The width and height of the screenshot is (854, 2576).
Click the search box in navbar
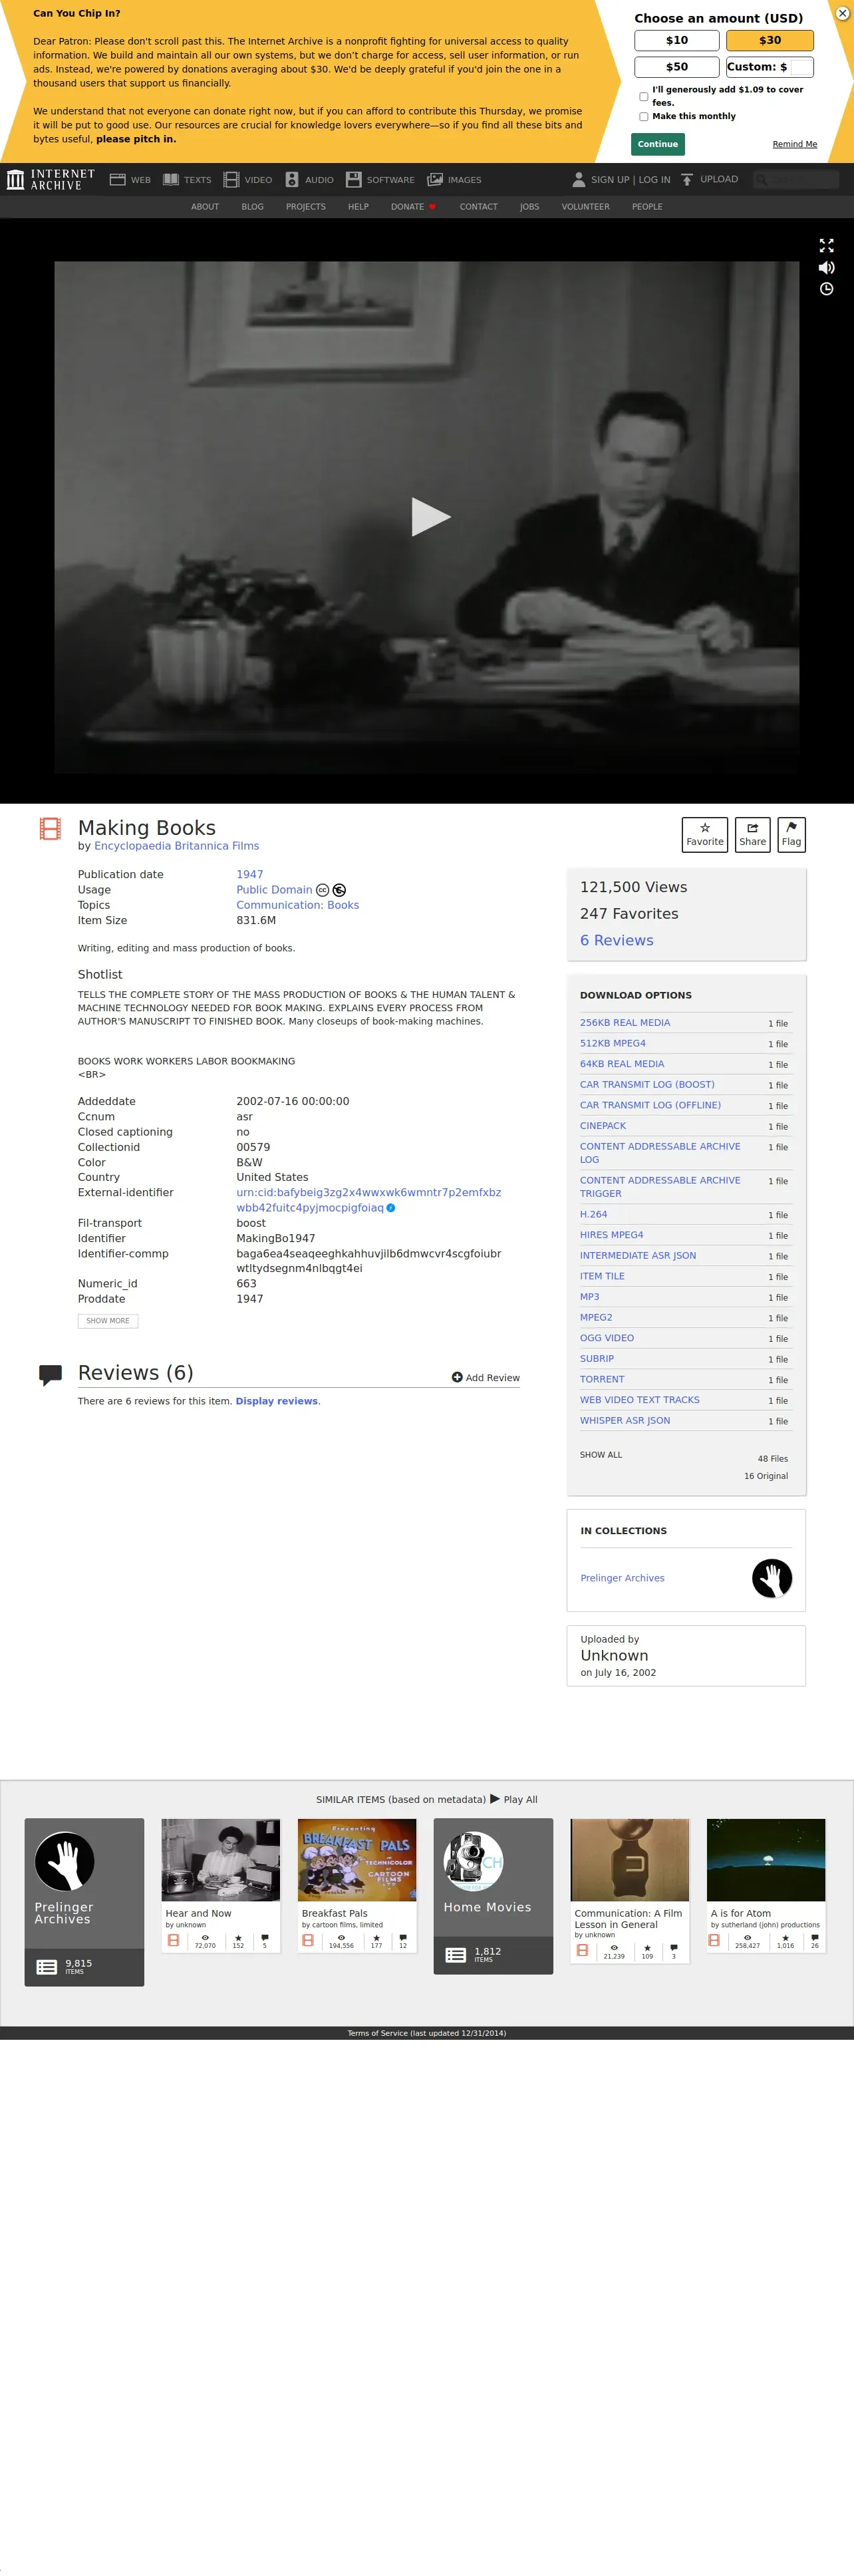(x=796, y=180)
